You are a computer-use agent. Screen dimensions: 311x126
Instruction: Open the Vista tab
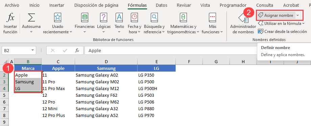tap(205, 5)
